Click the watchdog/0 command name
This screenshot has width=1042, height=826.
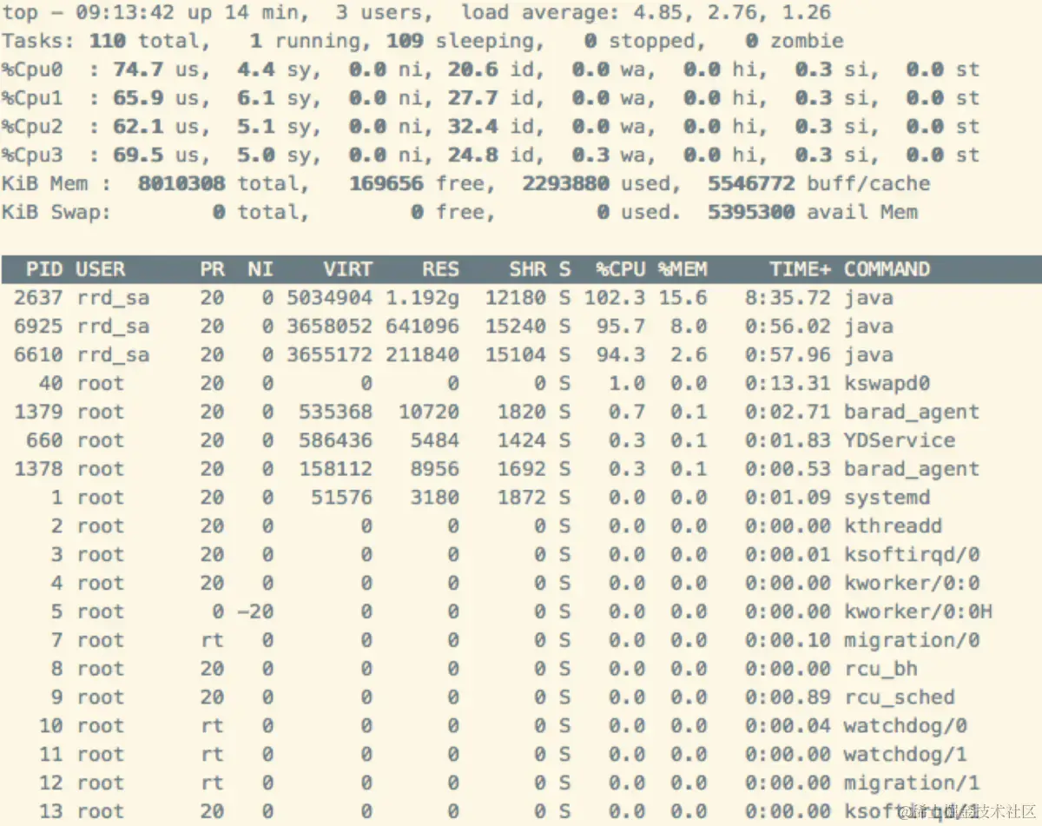coord(906,726)
